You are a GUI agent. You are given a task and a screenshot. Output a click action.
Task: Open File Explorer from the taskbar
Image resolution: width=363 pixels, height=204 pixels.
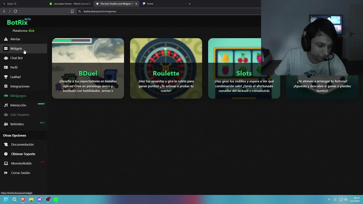pyautogui.click(x=31, y=199)
